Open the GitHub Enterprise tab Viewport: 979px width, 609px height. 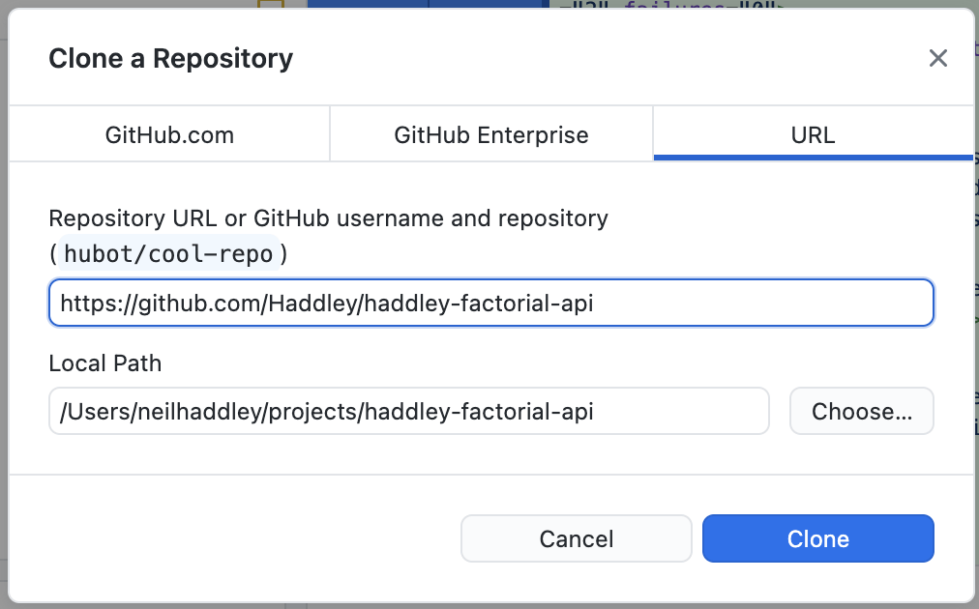(x=491, y=134)
